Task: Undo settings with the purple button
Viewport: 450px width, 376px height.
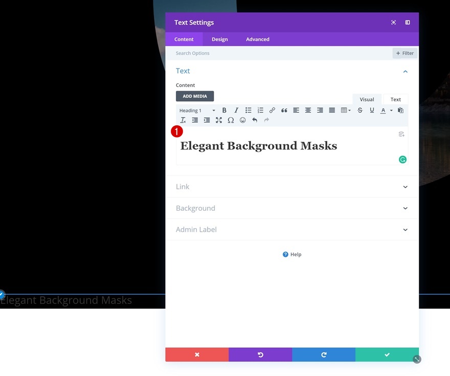Action: click(x=260, y=355)
